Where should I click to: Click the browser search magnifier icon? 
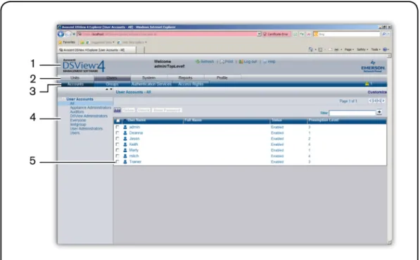click(x=384, y=34)
